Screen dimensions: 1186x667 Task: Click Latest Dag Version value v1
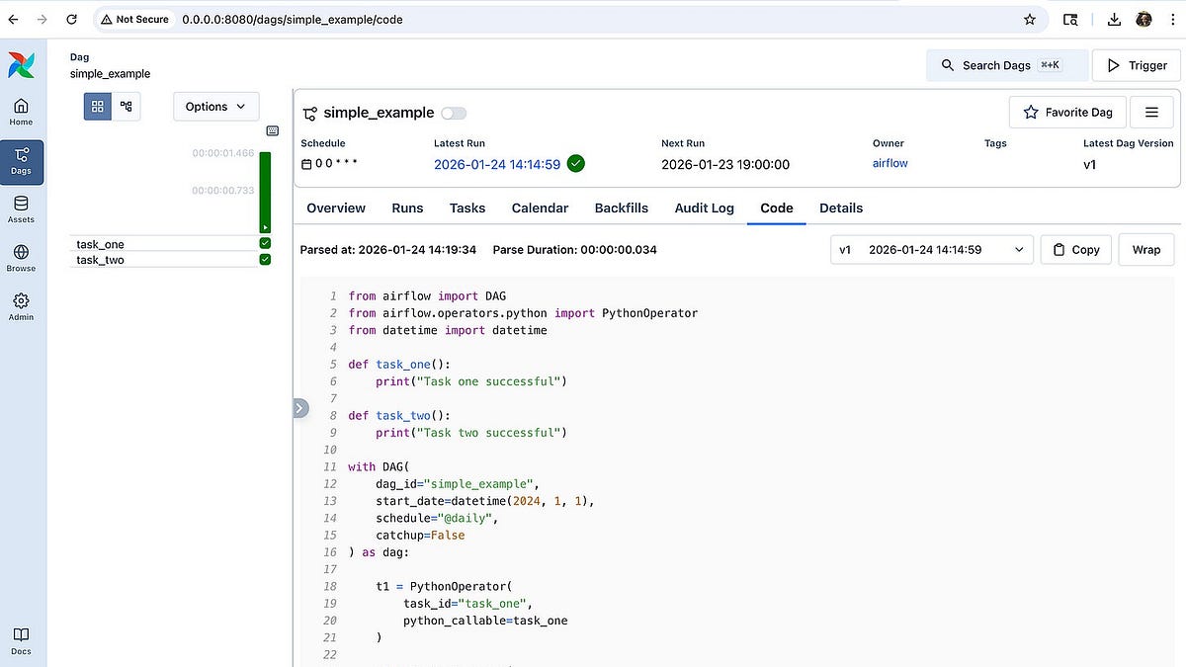[1090, 165]
